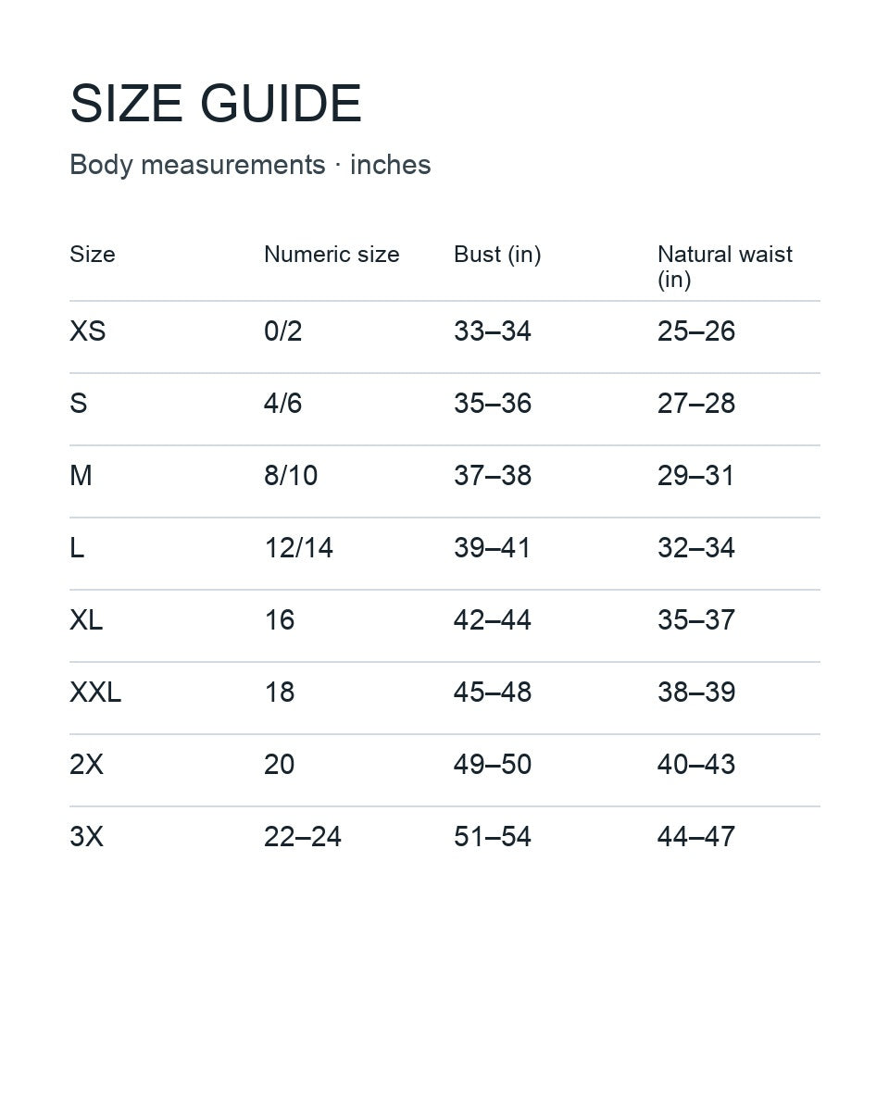Image resolution: width=889 pixels, height=1111 pixels.
Task: Click the Bust (in) column header
Action: click(497, 255)
